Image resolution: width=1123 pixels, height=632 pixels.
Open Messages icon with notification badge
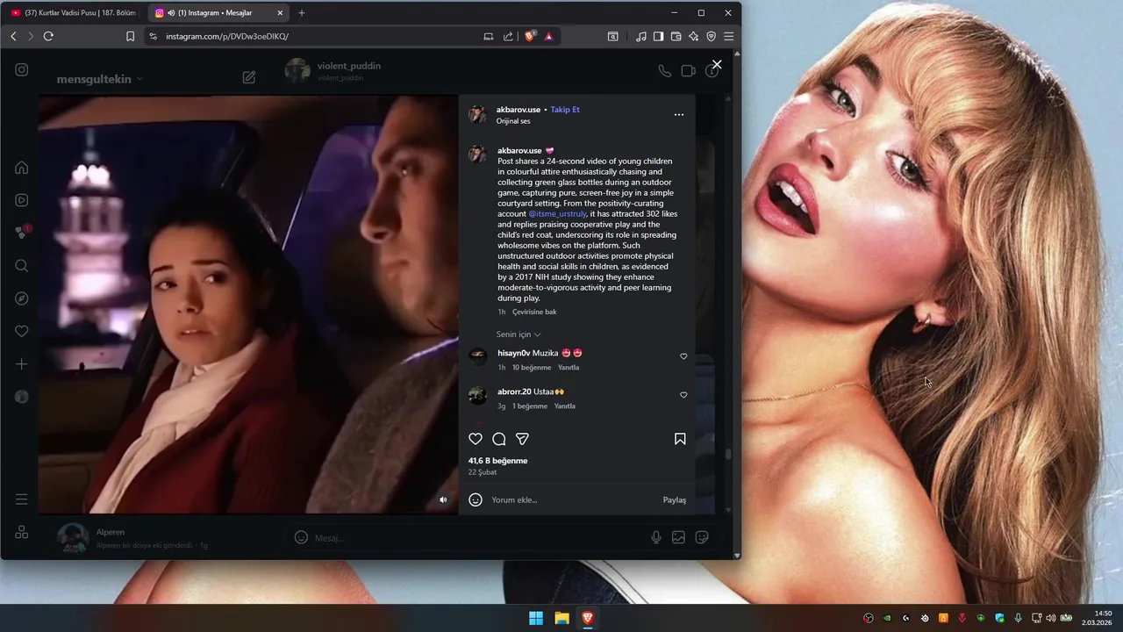(22, 233)
